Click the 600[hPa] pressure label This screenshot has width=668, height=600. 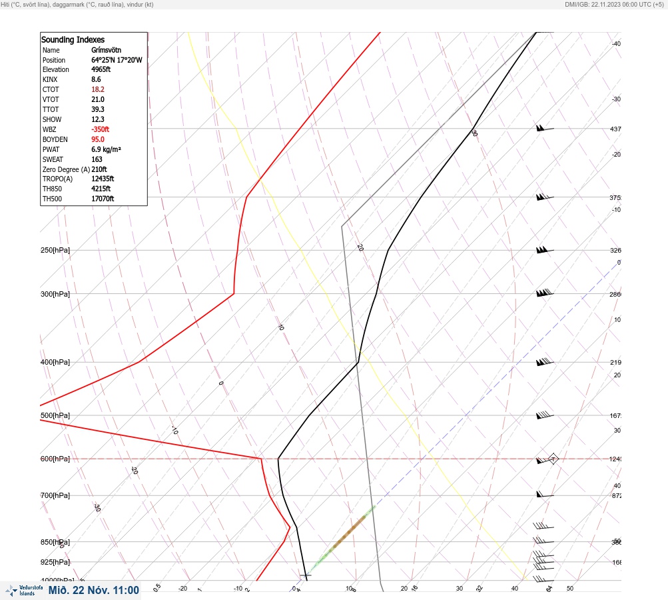55,459
